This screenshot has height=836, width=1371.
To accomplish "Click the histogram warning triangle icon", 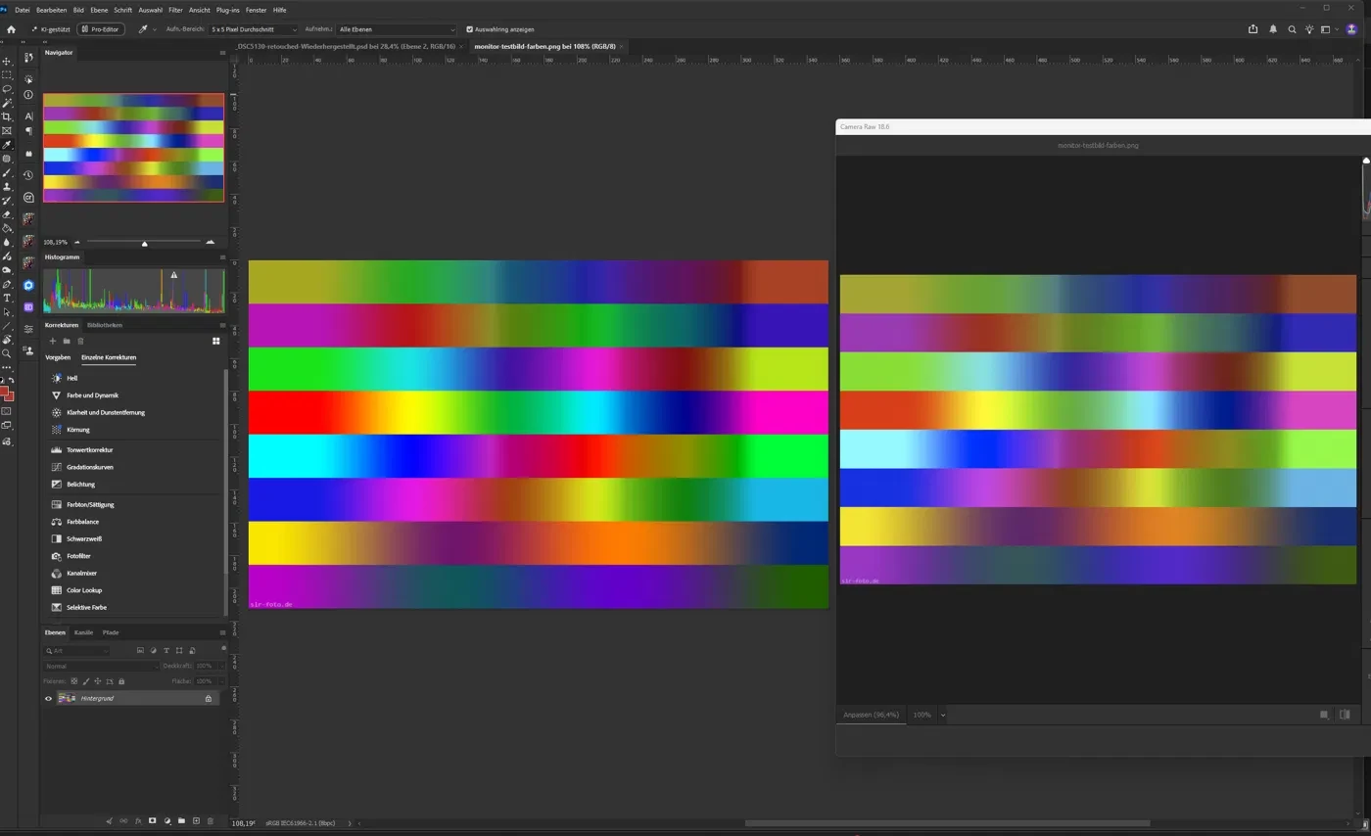I will pos(174,275).
